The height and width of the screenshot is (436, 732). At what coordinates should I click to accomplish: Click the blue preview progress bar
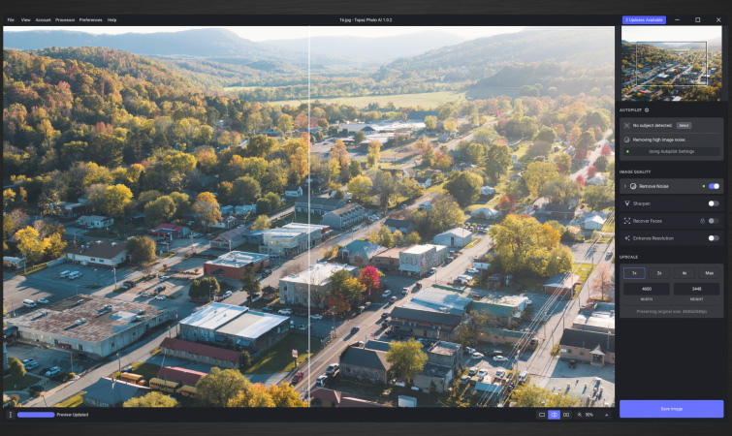click(36, 415)
